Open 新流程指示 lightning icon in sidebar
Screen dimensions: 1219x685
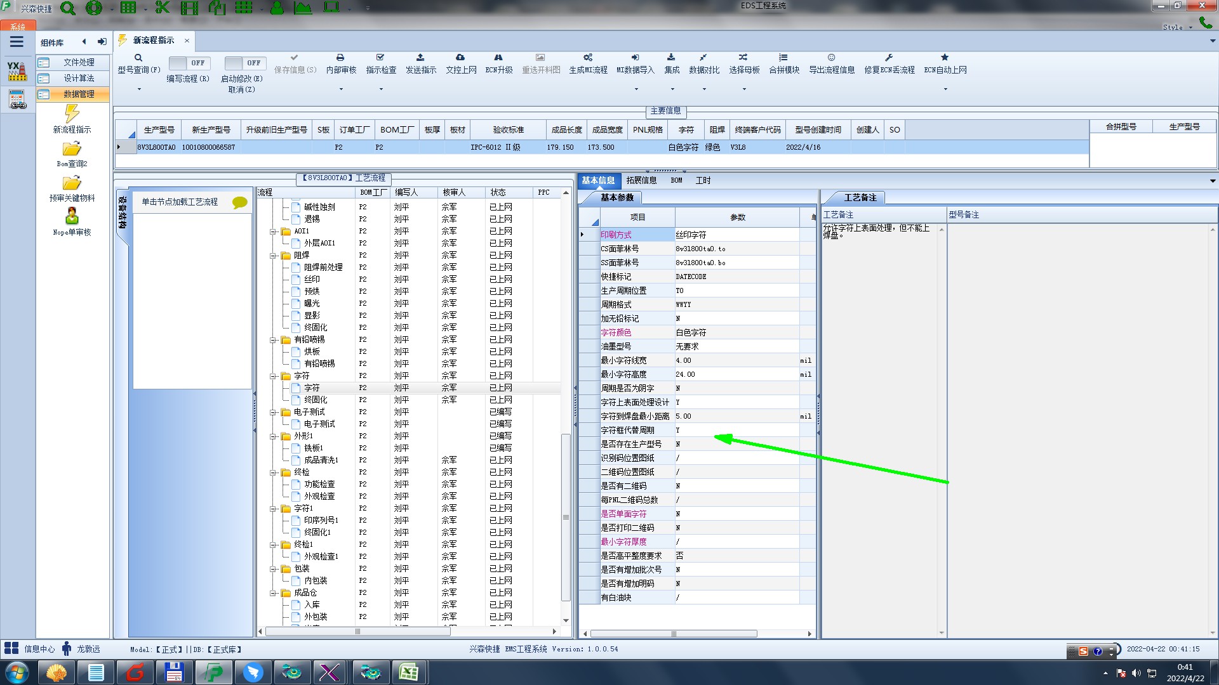coord(72,114)
